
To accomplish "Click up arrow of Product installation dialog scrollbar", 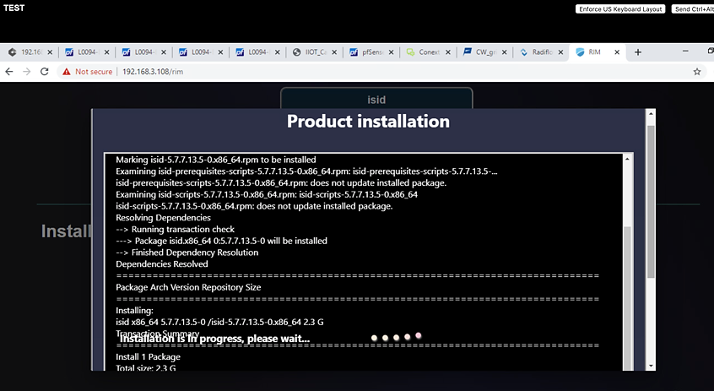I will 651,113.
